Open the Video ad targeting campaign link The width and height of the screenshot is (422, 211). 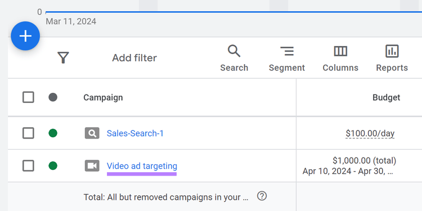click(x=142, y=166)
